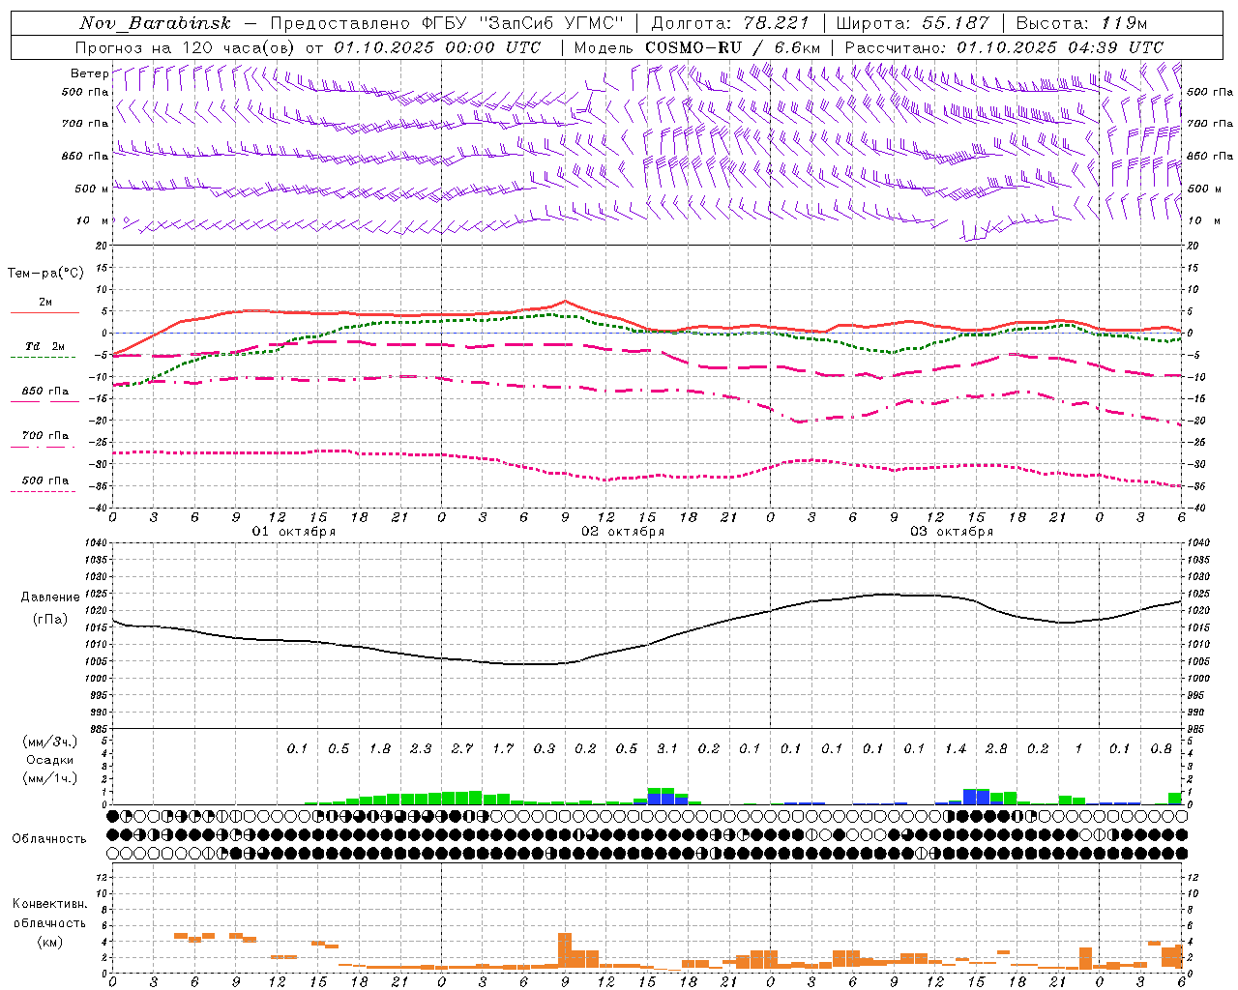Click the '02 октября' date label

tap(623, 532)
